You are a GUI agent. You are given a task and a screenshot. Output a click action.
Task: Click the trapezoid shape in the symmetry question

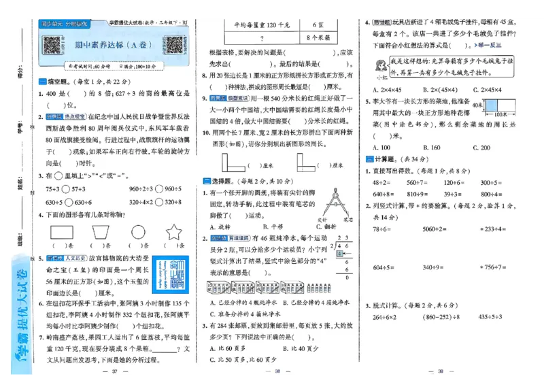pos(101,232)
